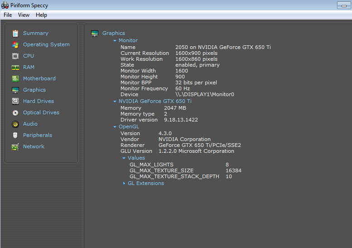352x248 pixels.
Task: Show the CPU section
Action: [x=29, y=56]
